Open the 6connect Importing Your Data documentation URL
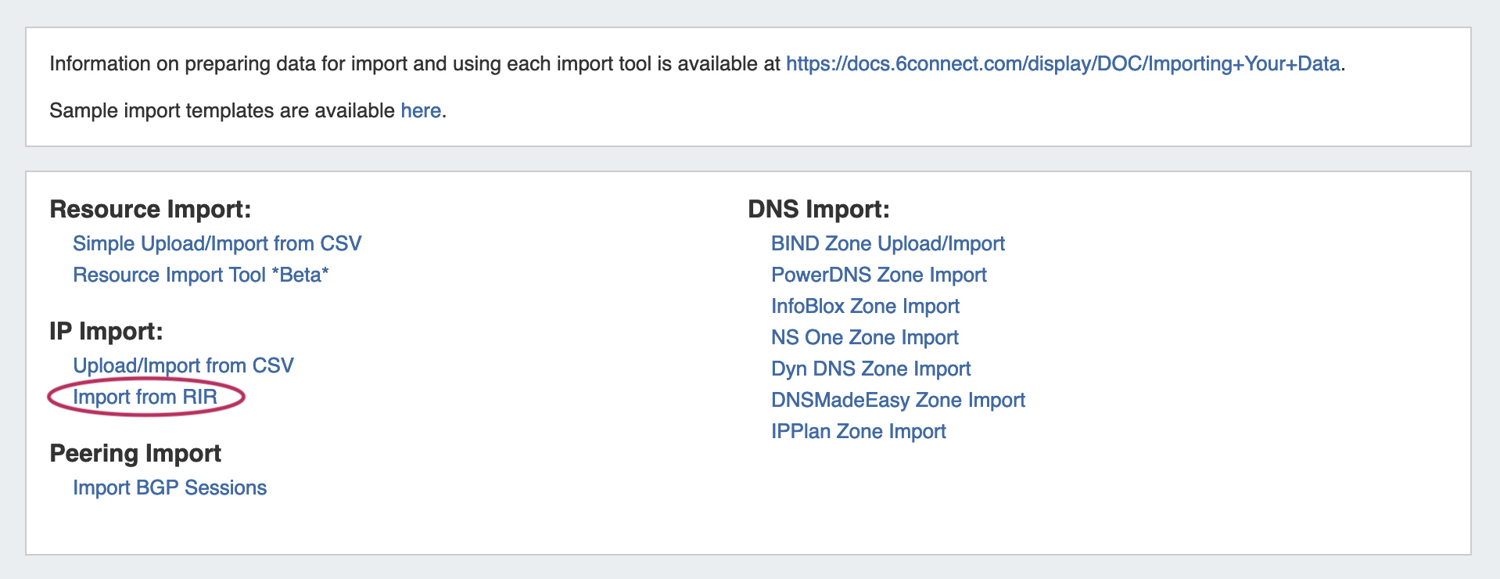Screen dimensions: 1500x579 pyautogui.click(x=1062, y=63)
